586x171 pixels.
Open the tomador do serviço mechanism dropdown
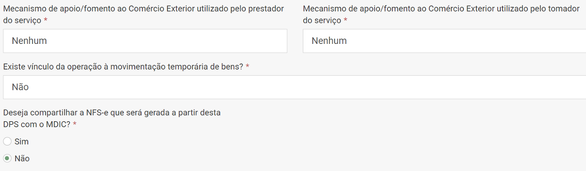click(x=444, y=41)
